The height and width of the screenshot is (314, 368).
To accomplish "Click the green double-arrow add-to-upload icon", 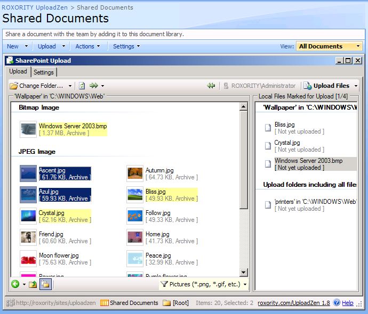I will (94, 86).
